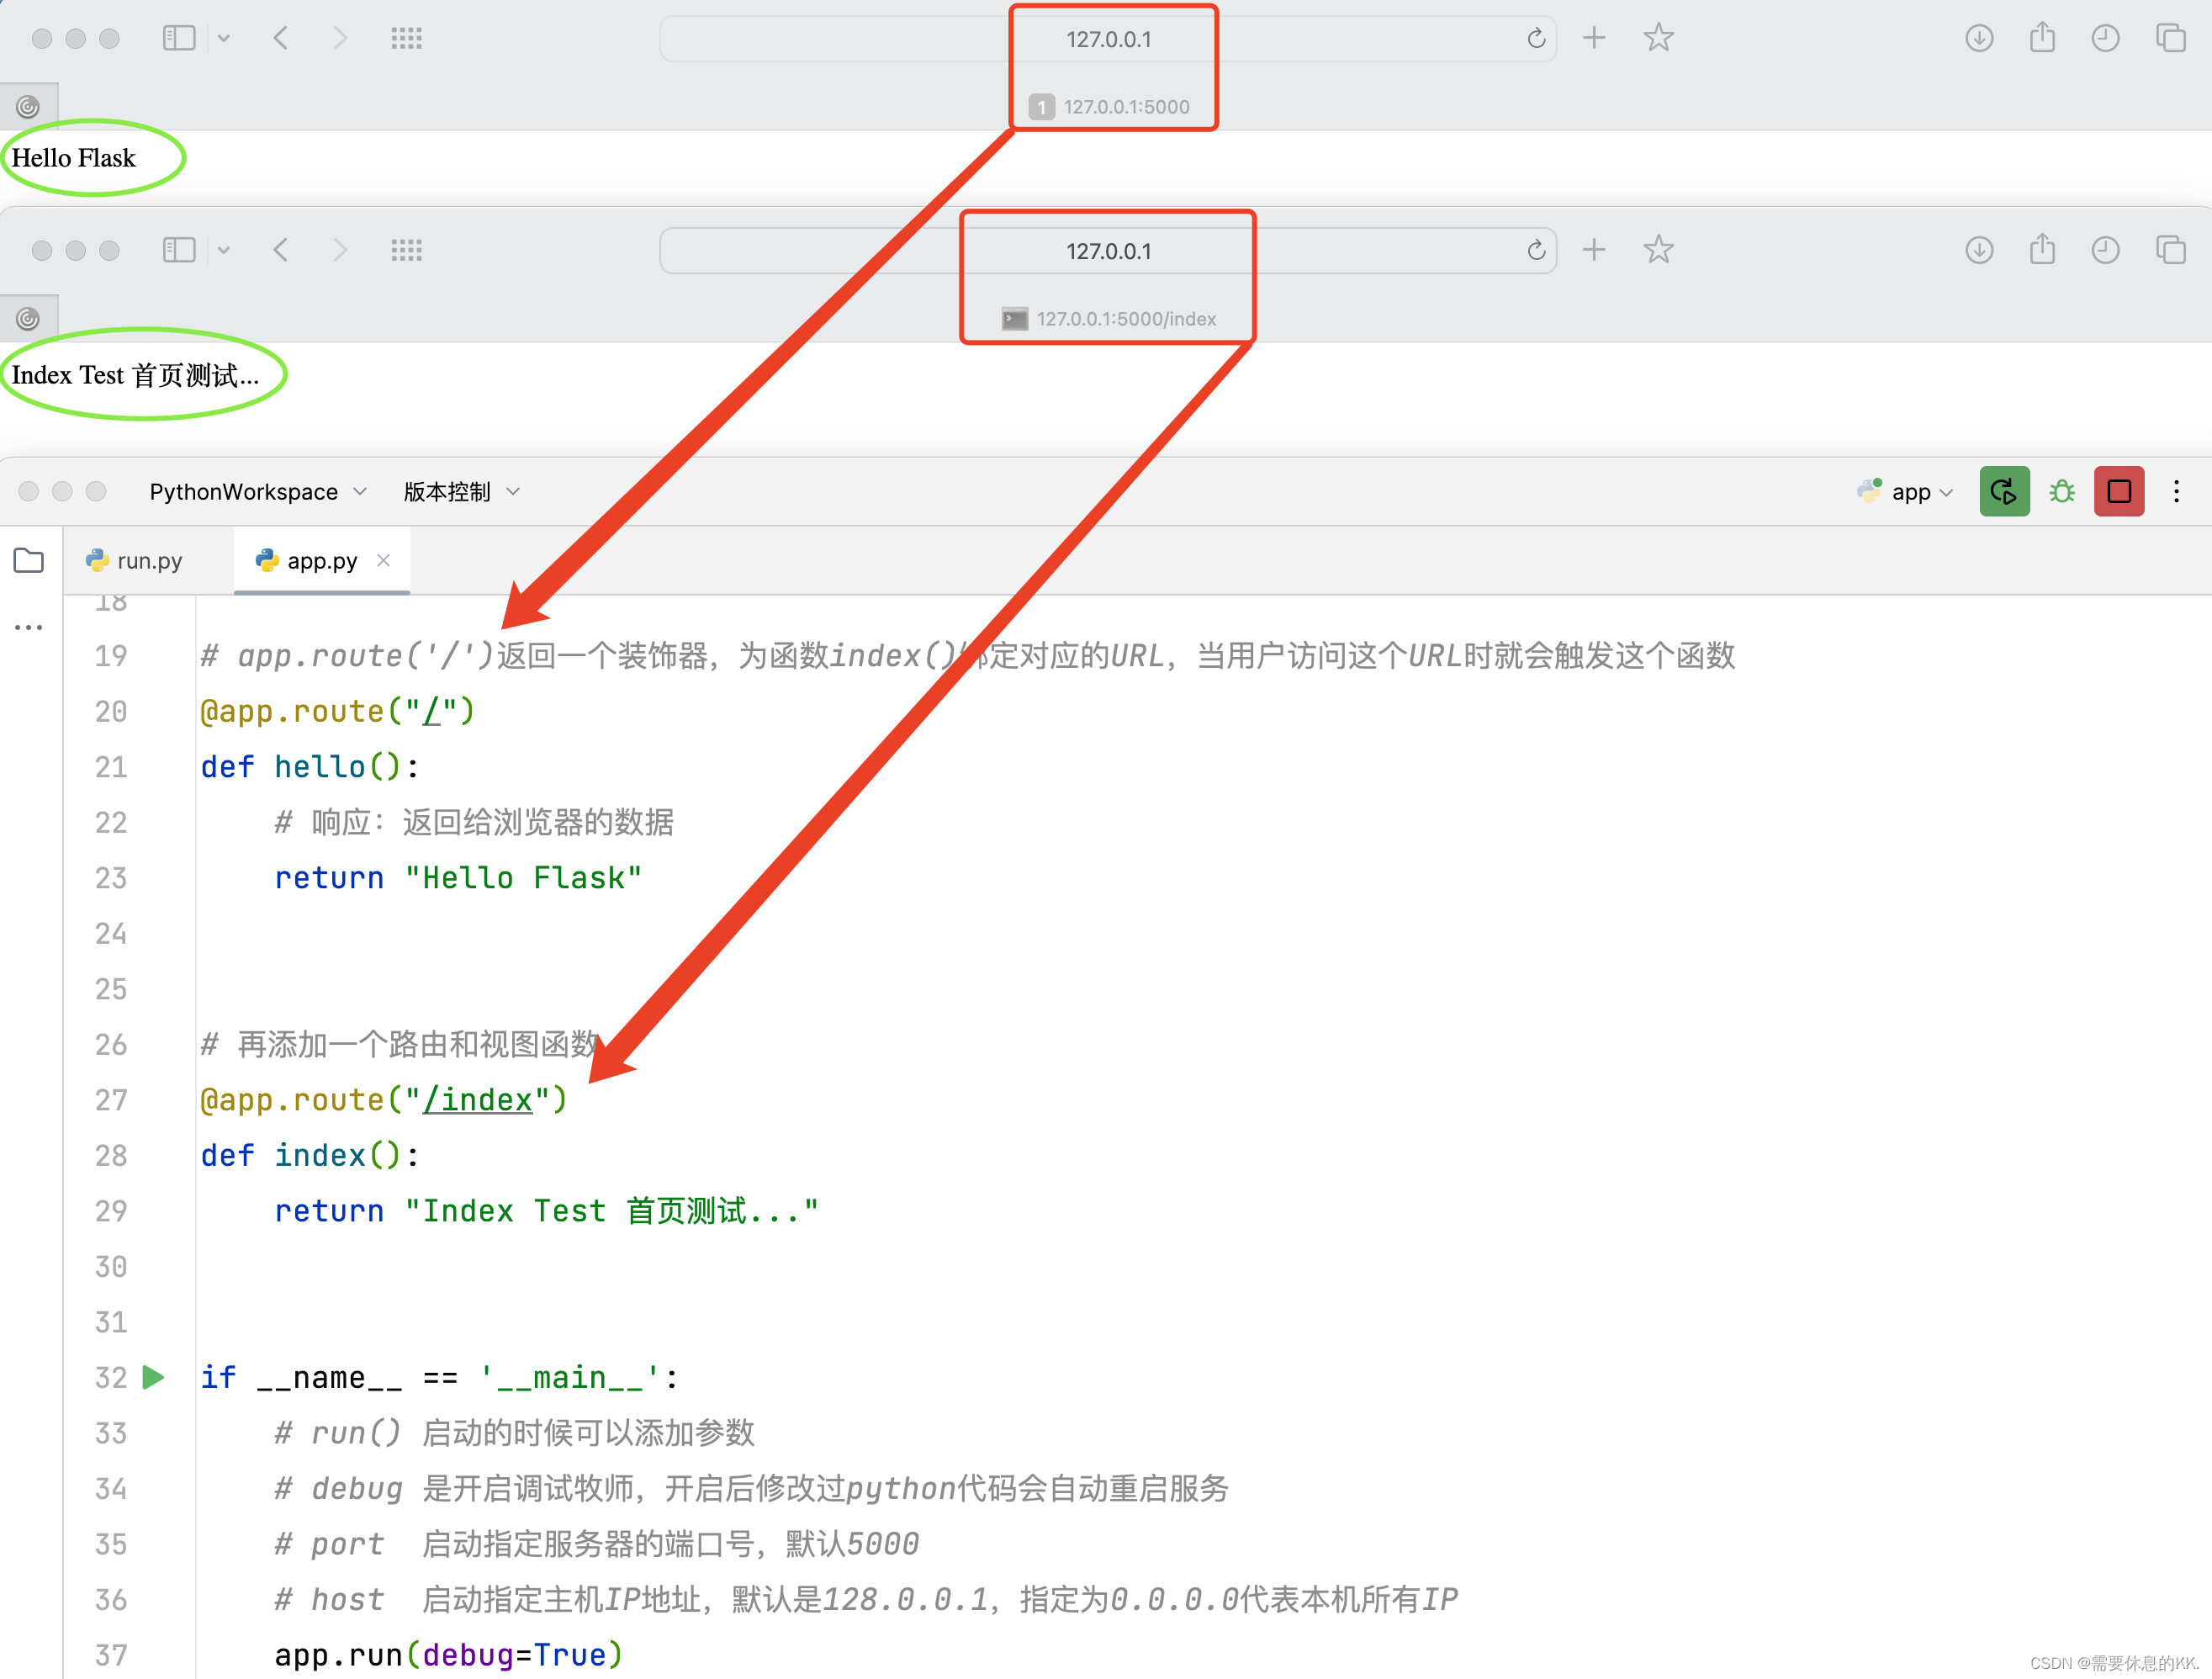Image resolution: width=2212 pixels, height=1679 pixels.
Task: Click address bar in second Safari window
Action: tap(1107, 251)
